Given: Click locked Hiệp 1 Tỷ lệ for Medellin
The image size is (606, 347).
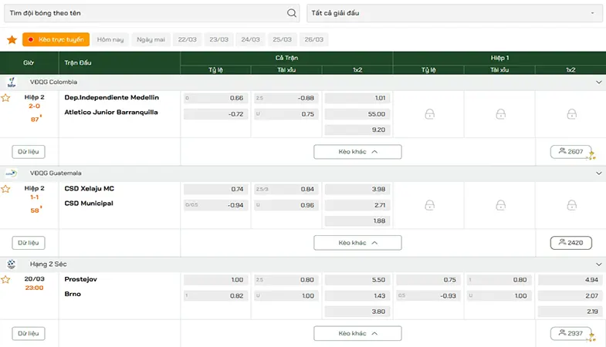Looking at the screenshot, I should (x=429, y=114).
